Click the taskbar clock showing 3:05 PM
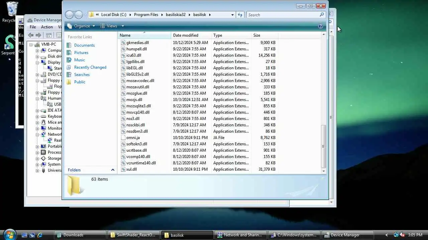428x240 pixels. (x=415, y=235)
